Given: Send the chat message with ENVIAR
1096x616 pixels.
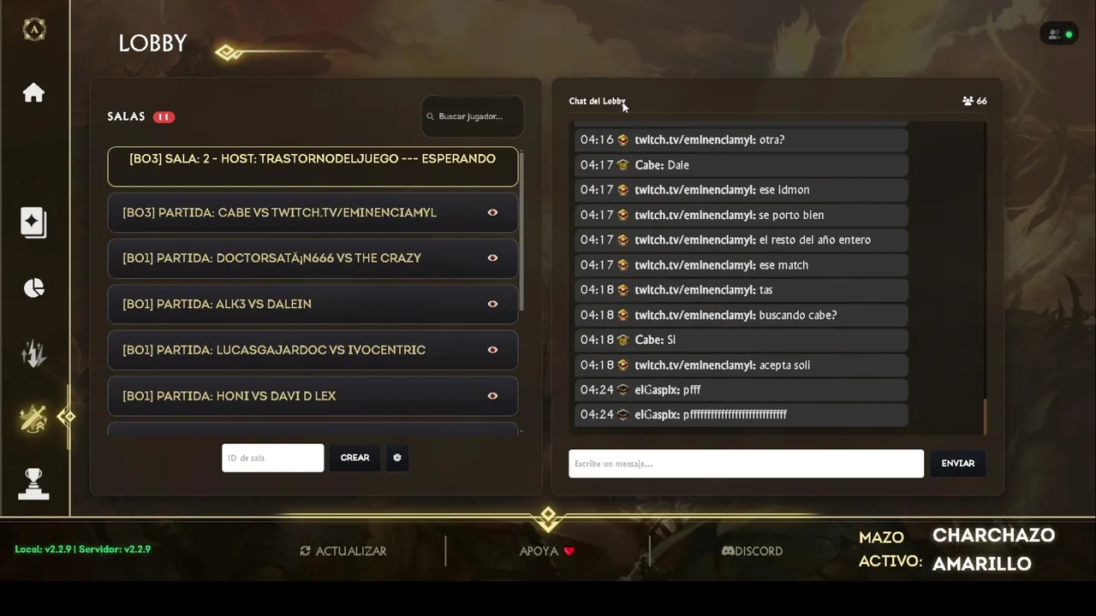Looking at the screenshot, I should (x=957, y=463).
